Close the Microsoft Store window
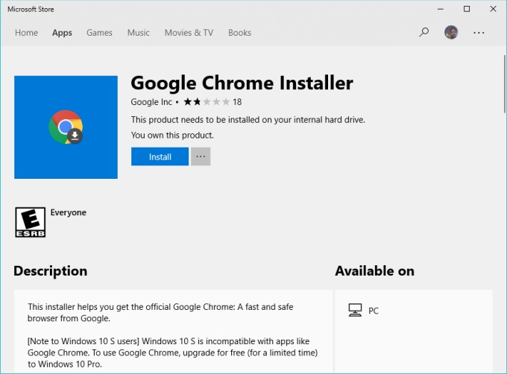 pyautogui.click(x=493, y=9)
